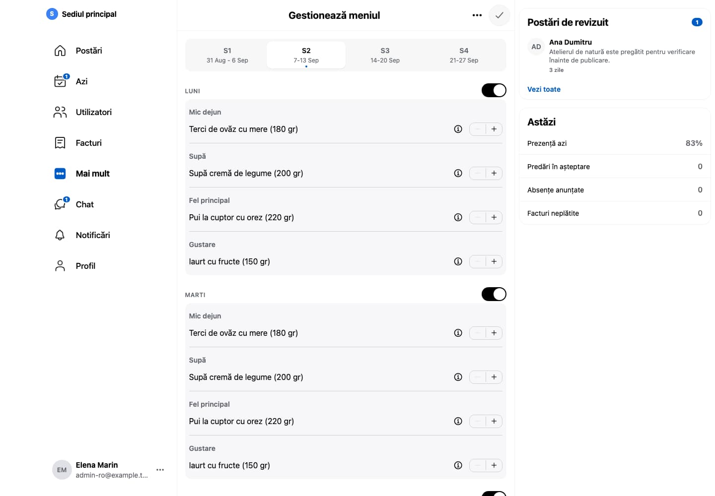Toggle off the Marți menu switch
715x496 pixels.
point(494,294)
